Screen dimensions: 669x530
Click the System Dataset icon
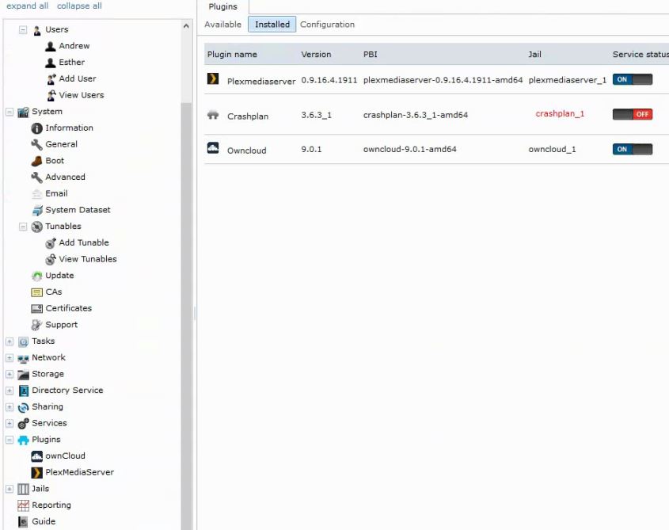click(37, 210)
